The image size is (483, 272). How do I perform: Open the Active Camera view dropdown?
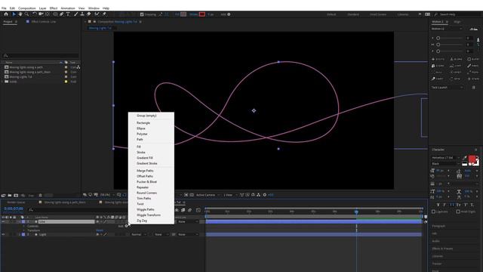tap(208, 195)
